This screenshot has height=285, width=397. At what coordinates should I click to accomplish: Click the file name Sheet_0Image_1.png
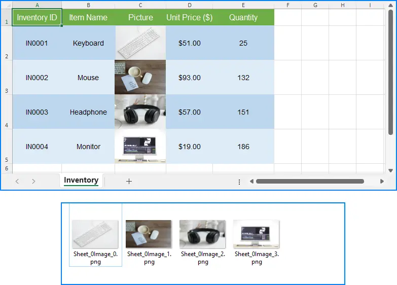point(149,258)
